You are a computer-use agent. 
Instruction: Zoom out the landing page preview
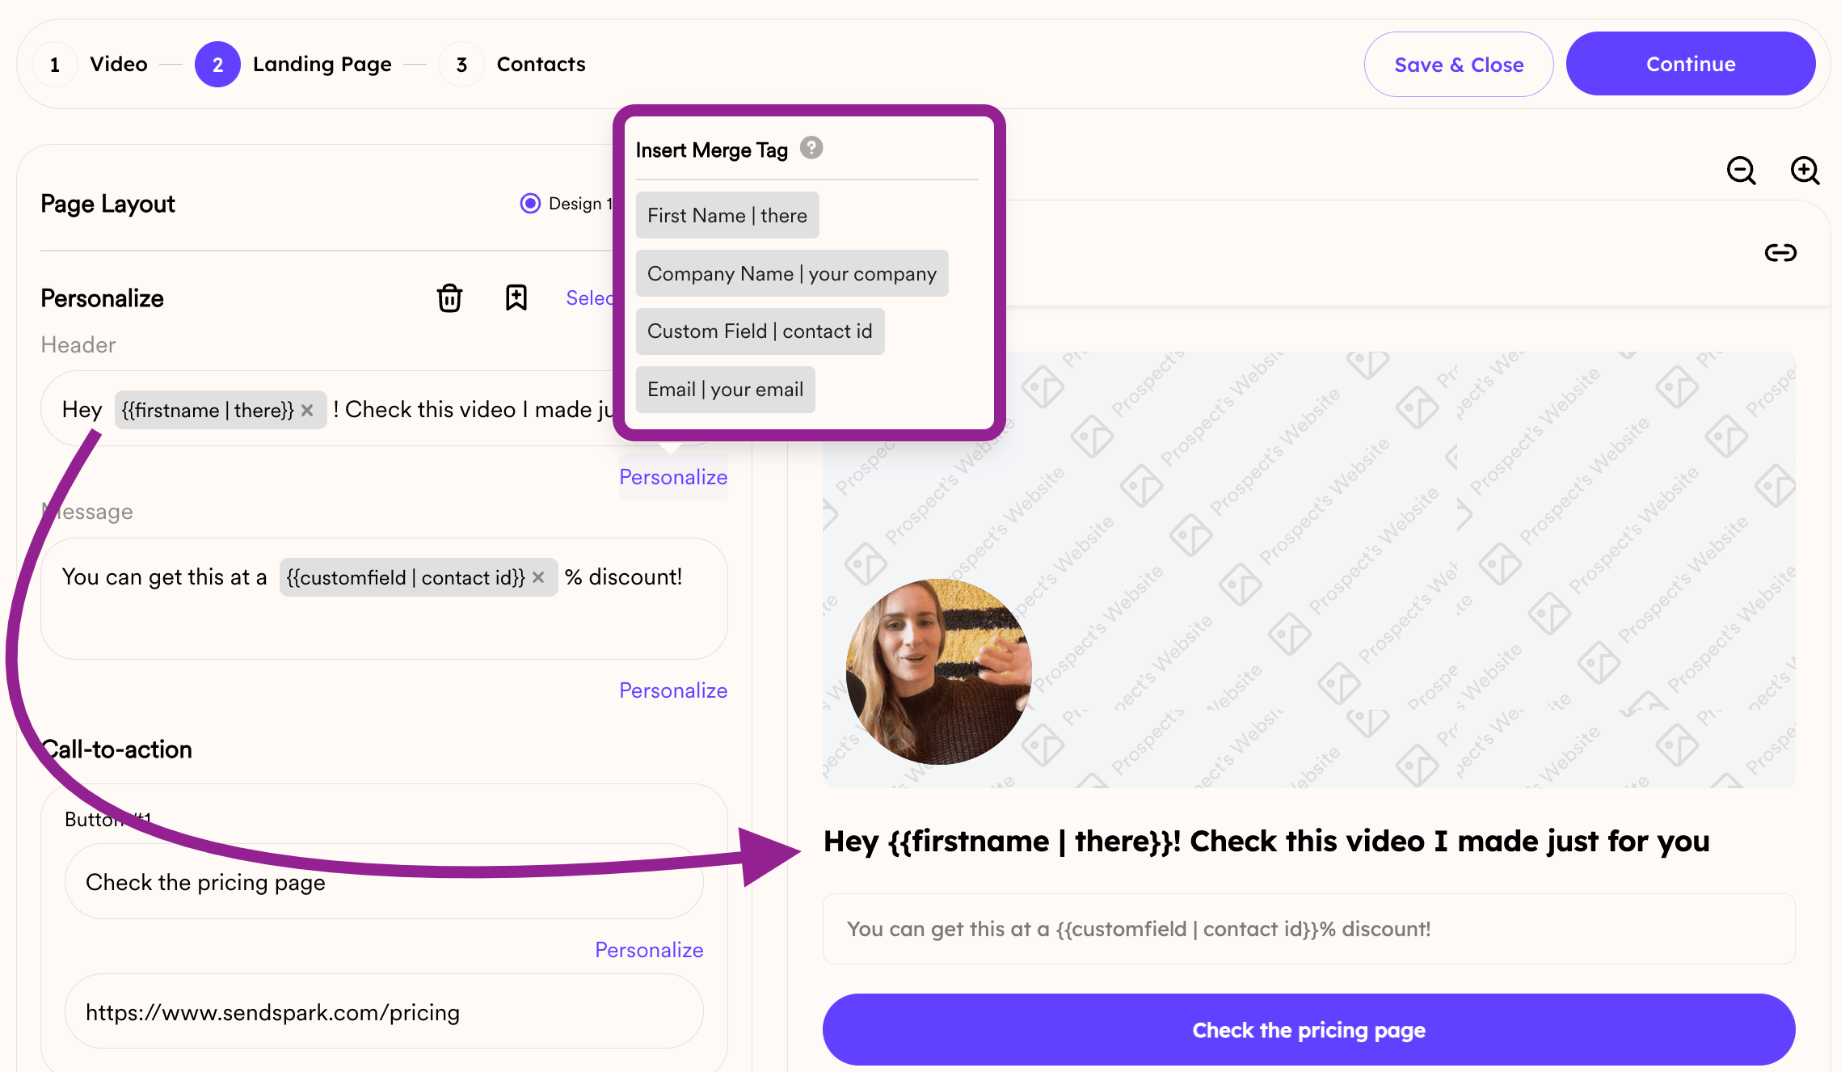1741,171
